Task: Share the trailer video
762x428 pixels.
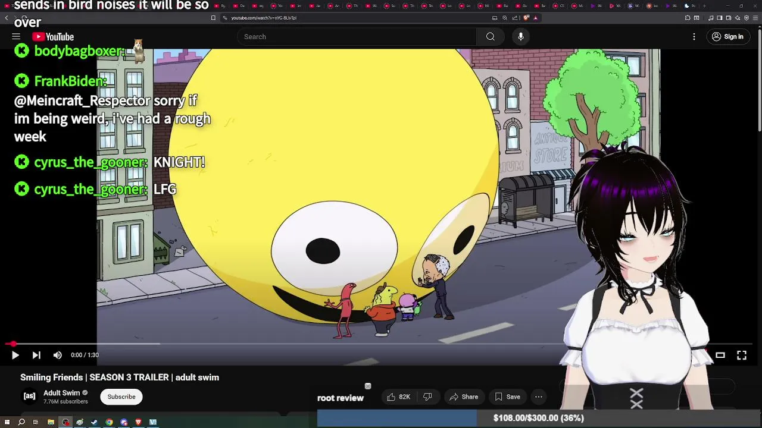Action: tap(464, 396)
